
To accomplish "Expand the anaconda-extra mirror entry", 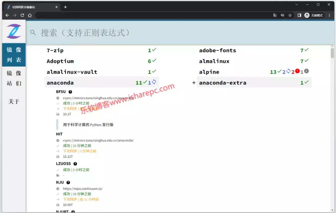I will pos(254,82).
